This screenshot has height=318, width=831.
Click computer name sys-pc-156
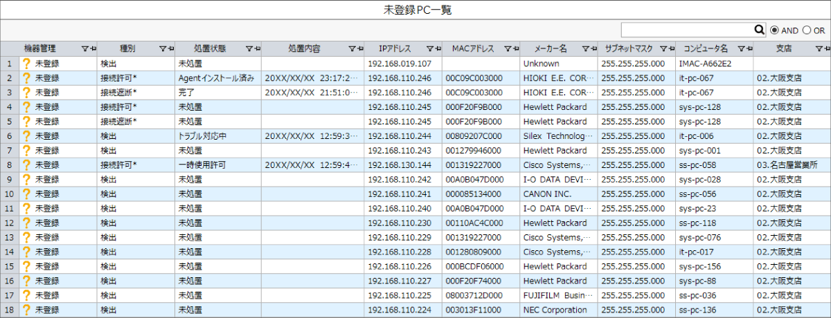(714, 266)
